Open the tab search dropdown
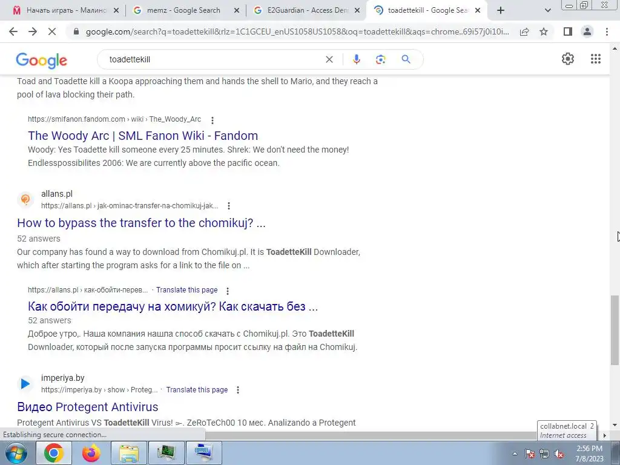Image resolution: width=620 pixels, height=465 pixels. (547, 11)
